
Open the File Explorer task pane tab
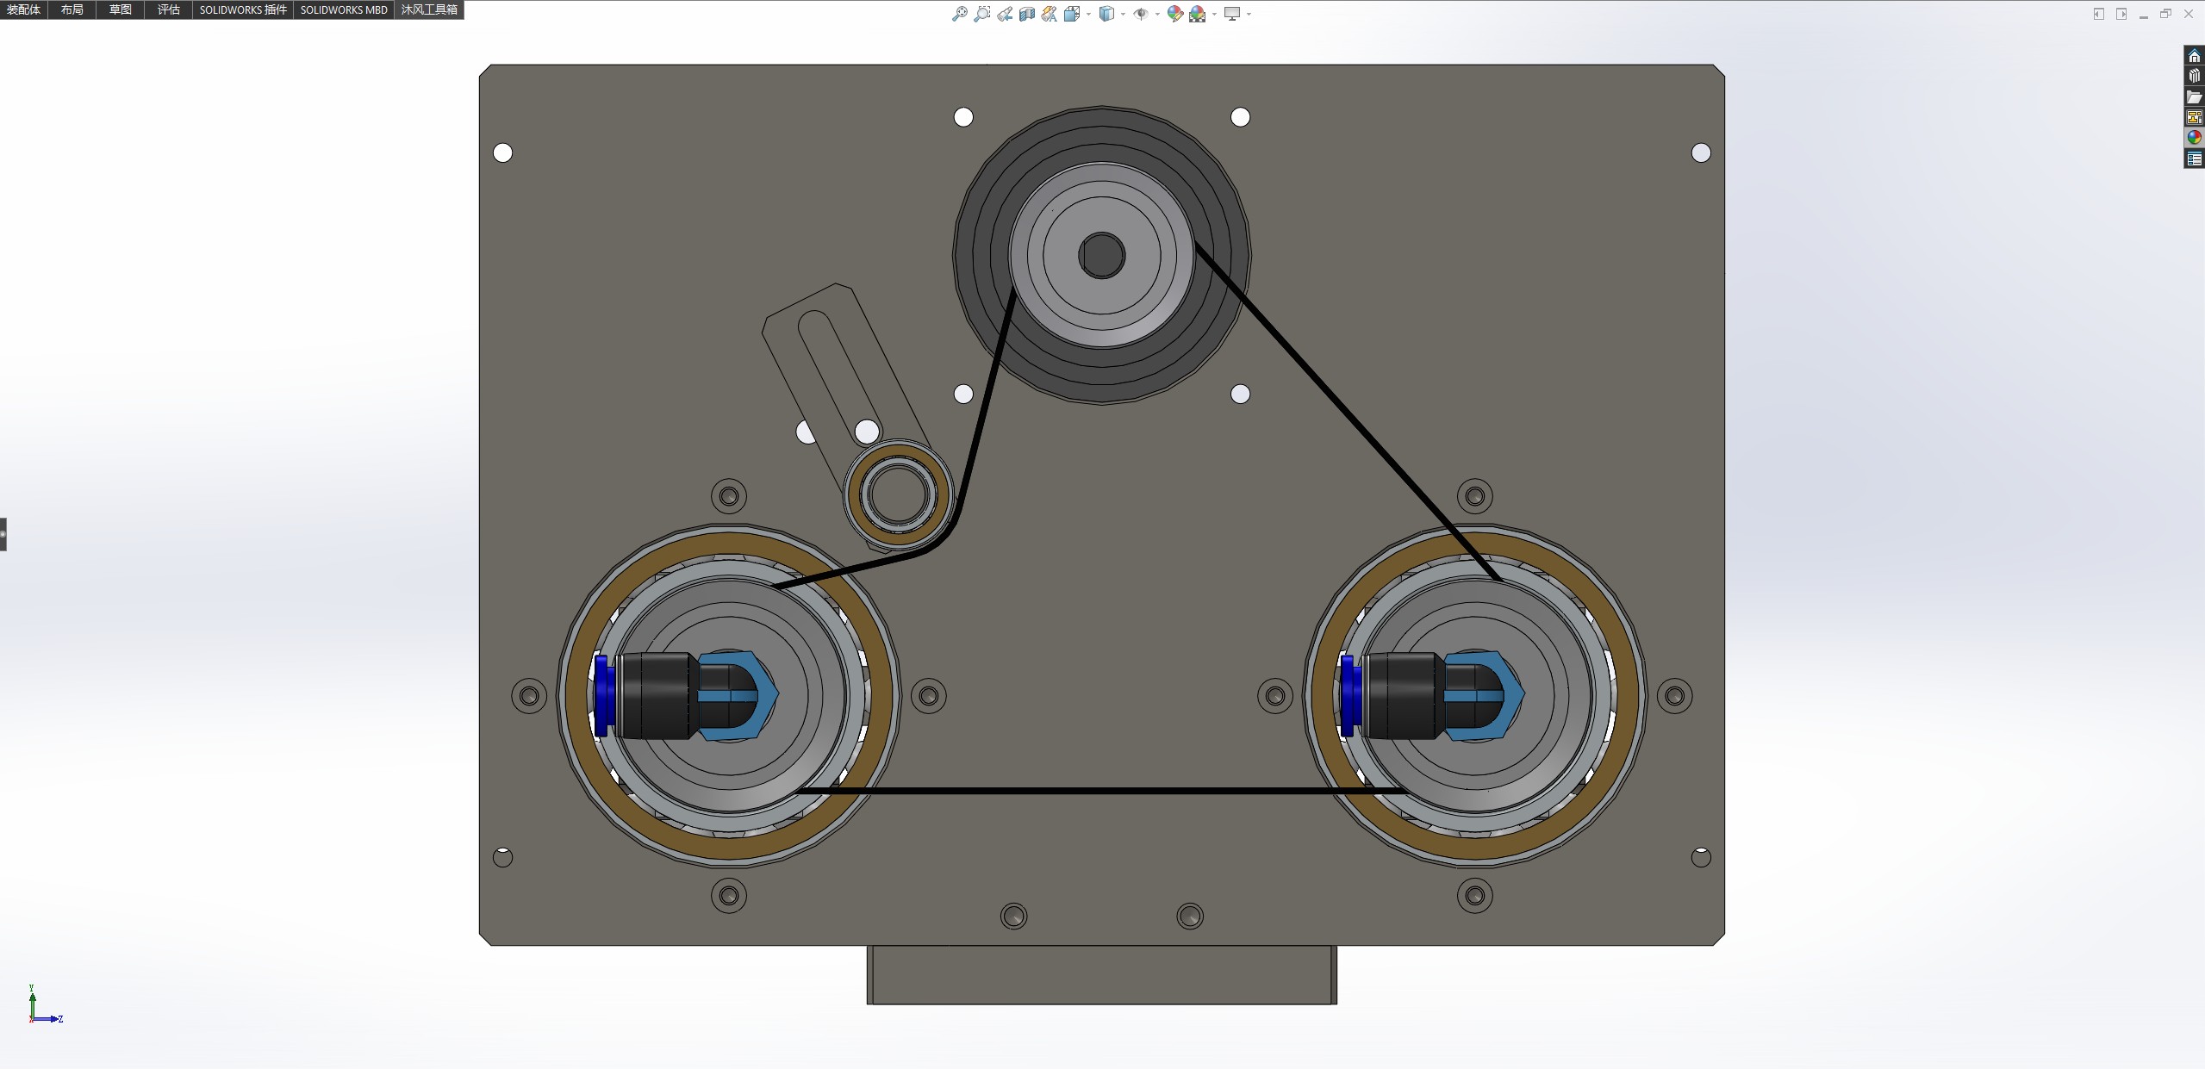point(2194,96)
